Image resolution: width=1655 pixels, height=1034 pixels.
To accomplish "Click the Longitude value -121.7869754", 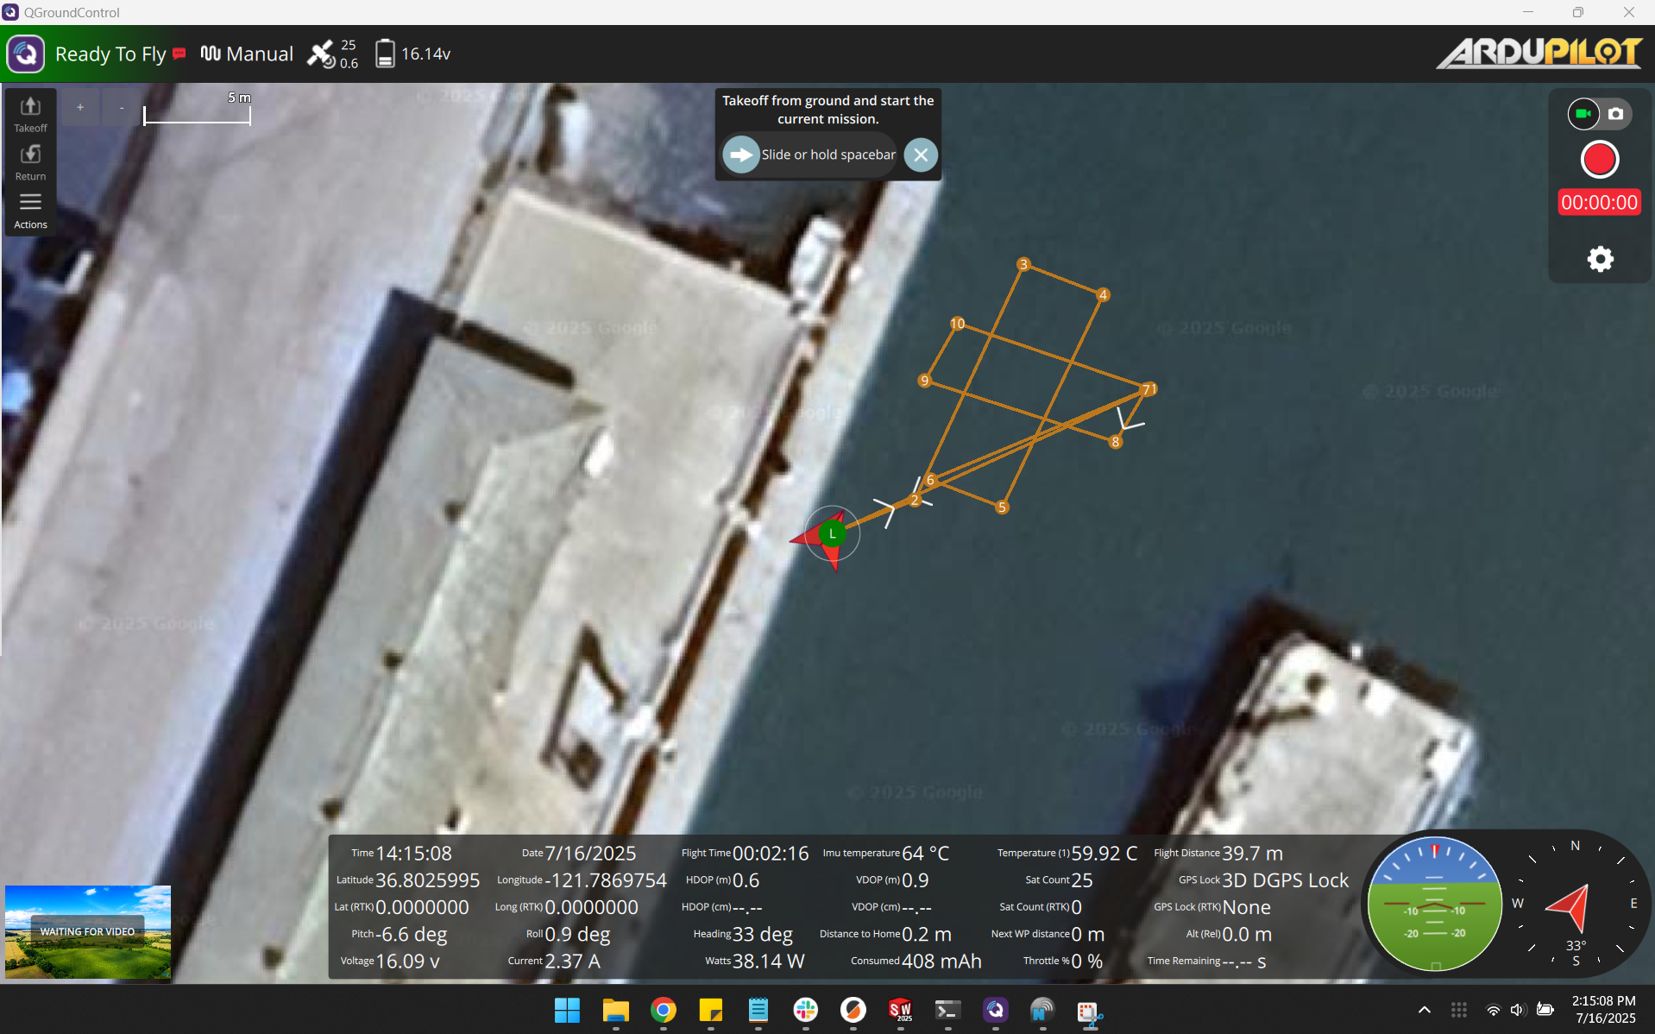I will click(606, 880).
